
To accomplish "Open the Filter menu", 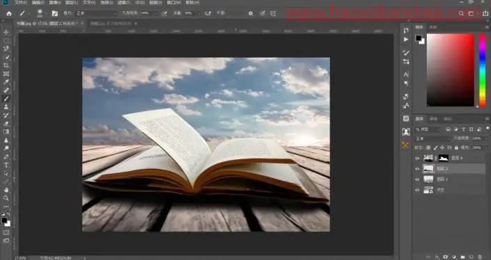I will [x=124, y=3].
